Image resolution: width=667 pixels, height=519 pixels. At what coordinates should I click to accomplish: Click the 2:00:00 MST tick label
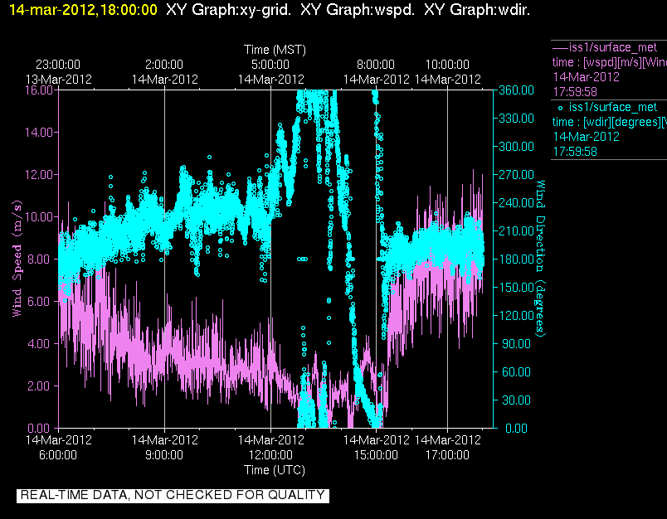point(164,65)
